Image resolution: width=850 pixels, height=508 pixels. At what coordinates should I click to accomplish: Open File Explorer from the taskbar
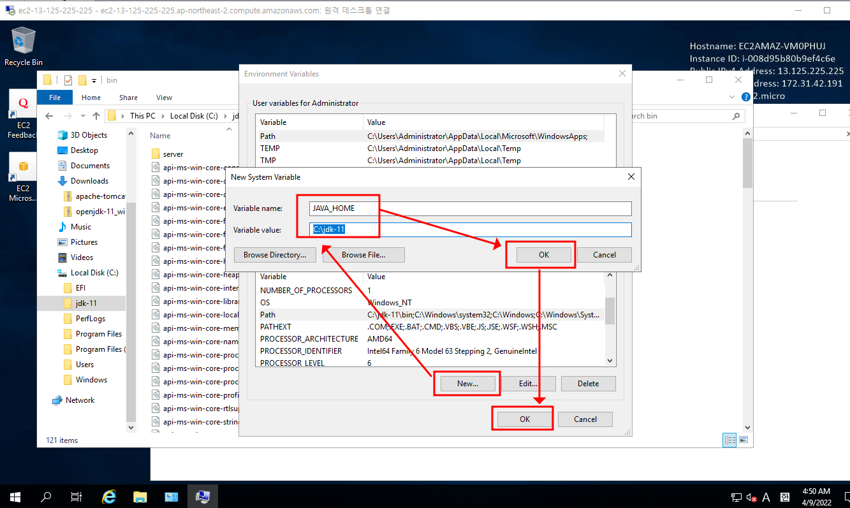pos(140,497)
